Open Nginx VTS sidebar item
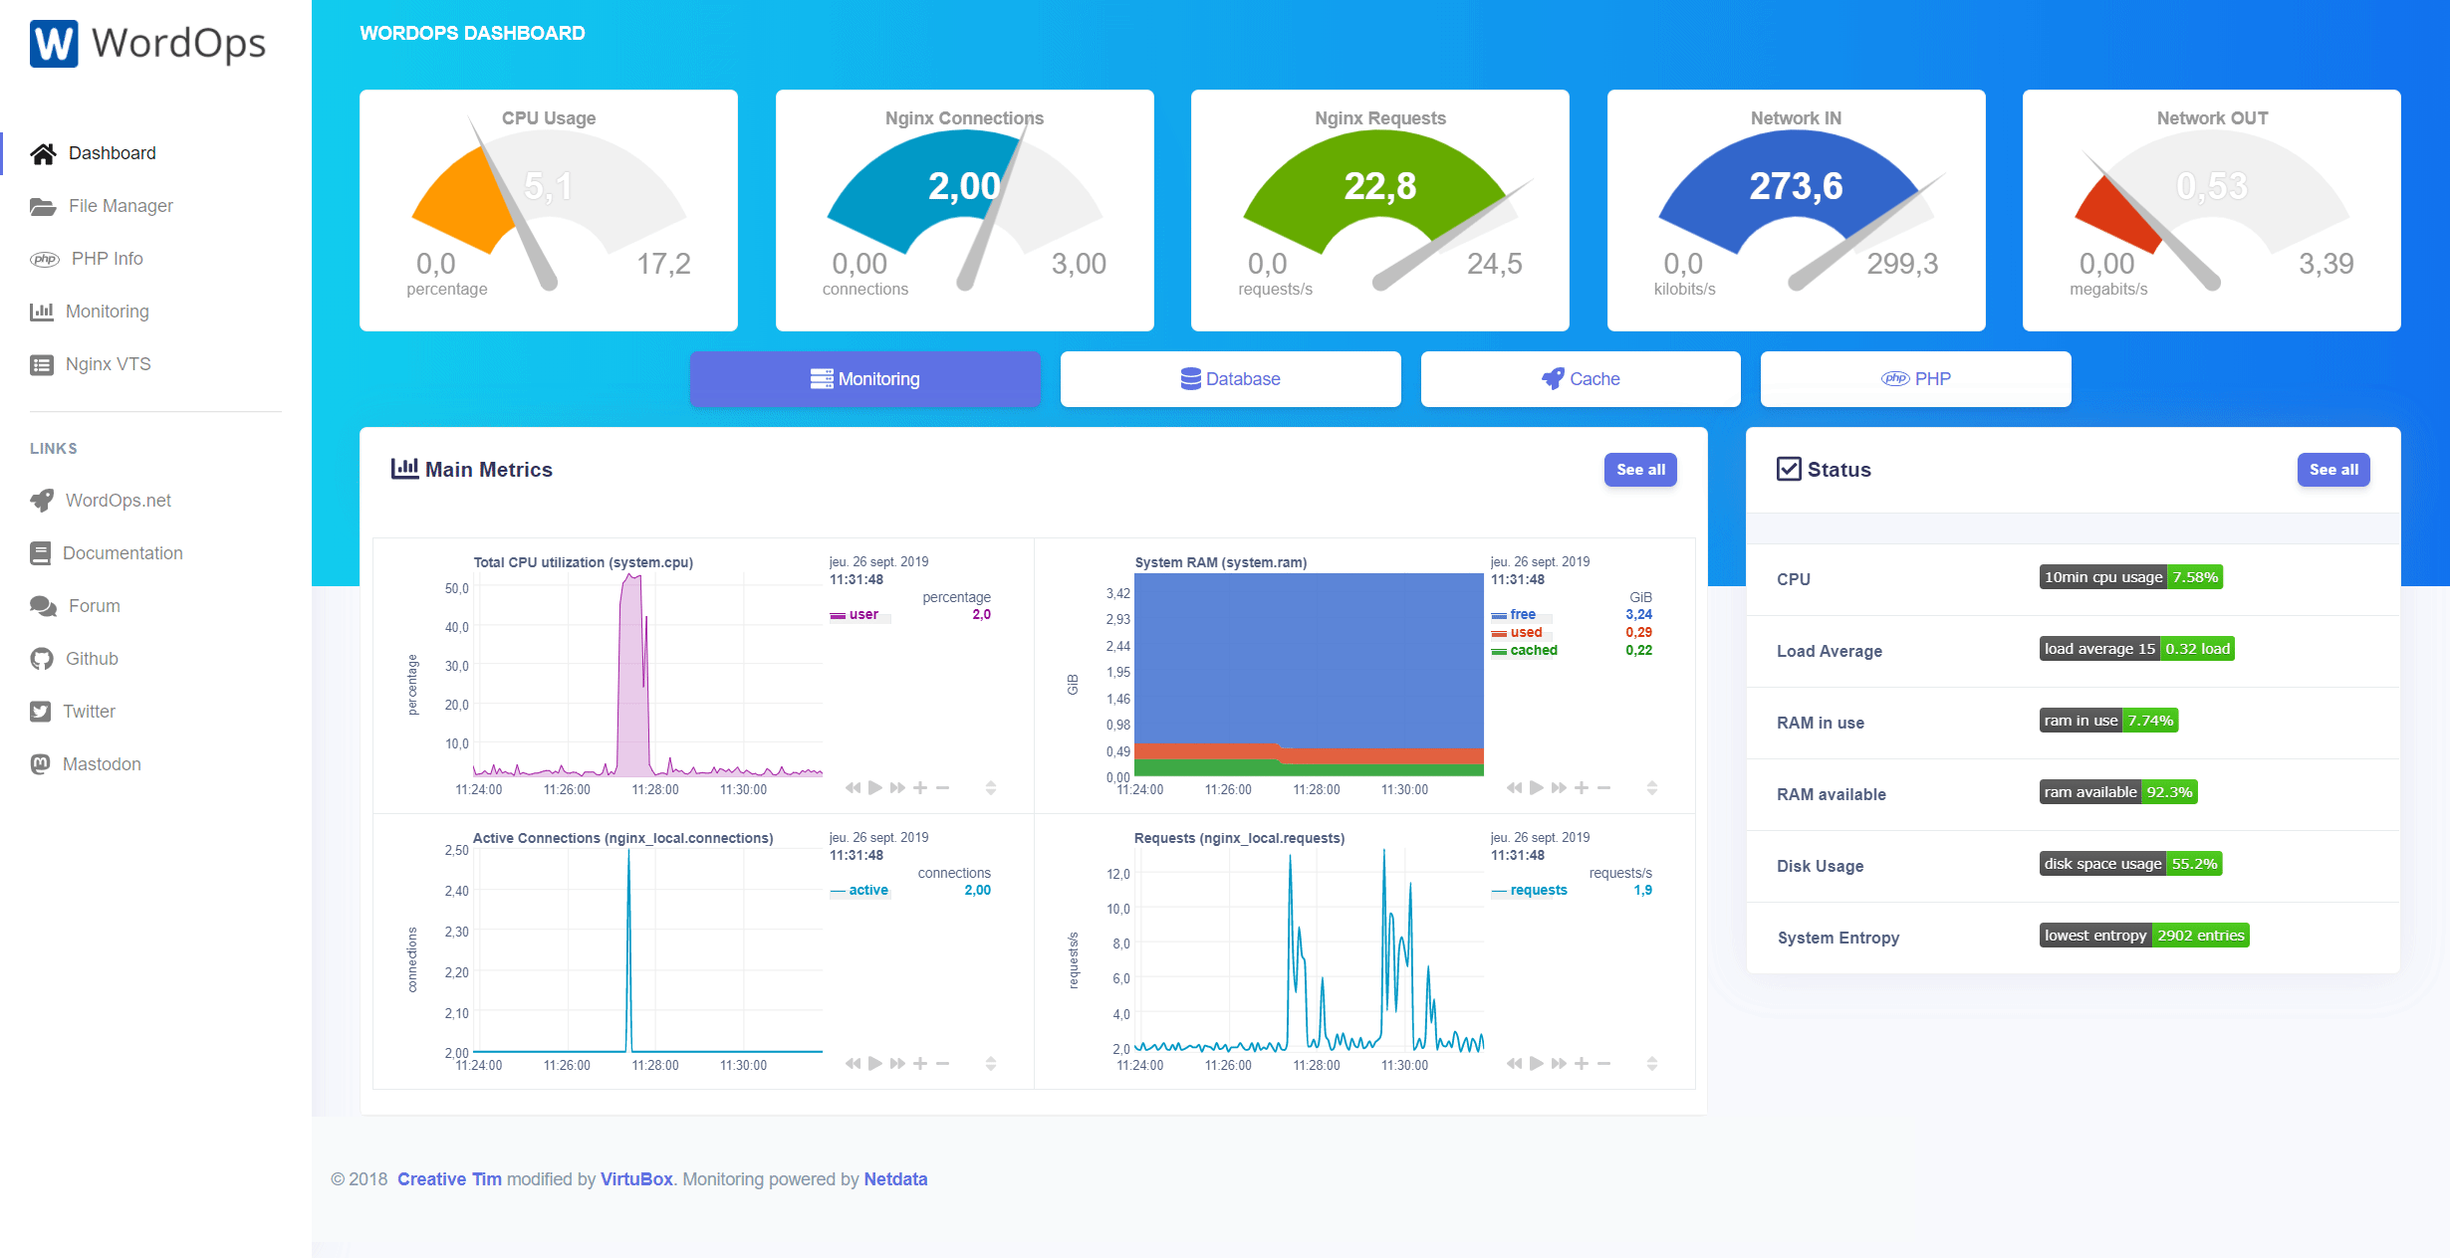 tap(108, 364)
